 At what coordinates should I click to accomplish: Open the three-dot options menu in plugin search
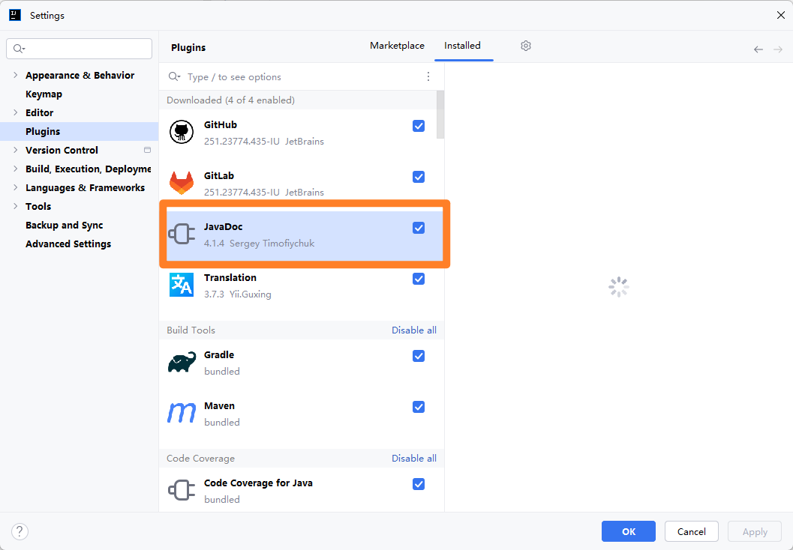pos(428,76)
